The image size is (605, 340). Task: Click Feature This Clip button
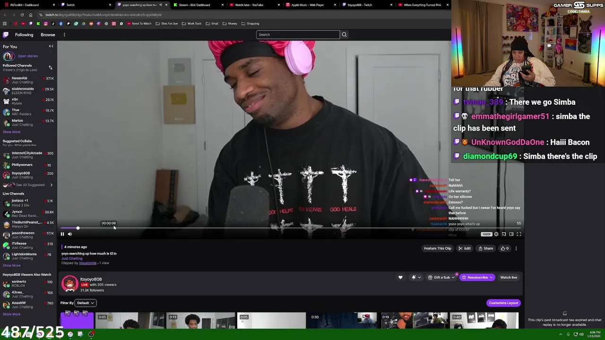(437, 248)
